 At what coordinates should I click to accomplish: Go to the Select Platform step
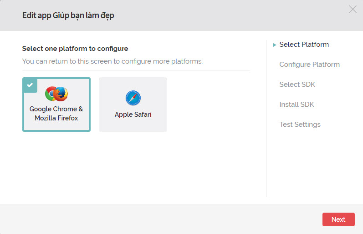[304, 45]
